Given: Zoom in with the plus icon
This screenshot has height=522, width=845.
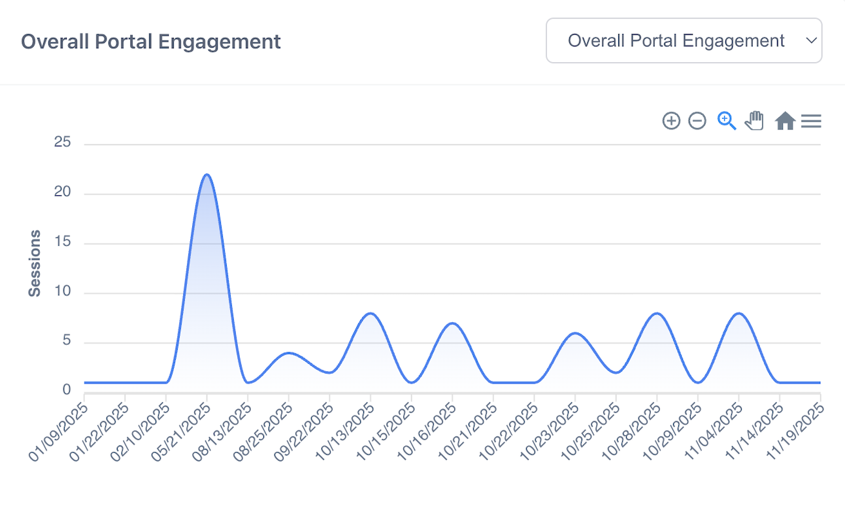Looking at the screenshot, I should 671,121.
